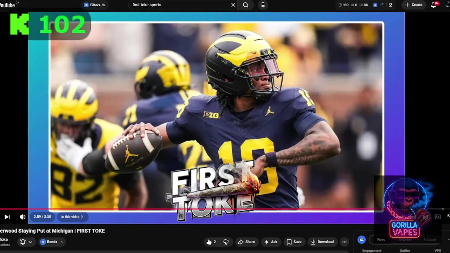Click the Download button
The width and height of the screenshot is (450, 253).
[323, 242]
